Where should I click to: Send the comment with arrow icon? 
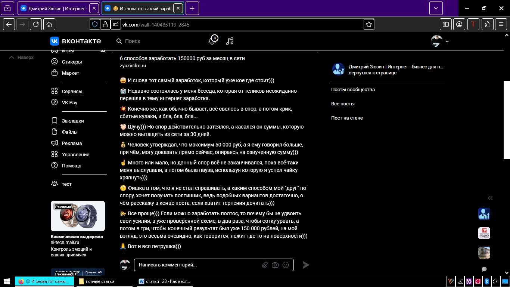coord(306,265)
